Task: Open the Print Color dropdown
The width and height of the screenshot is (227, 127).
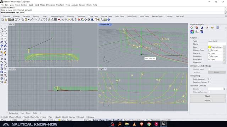Action: (224, 56)
